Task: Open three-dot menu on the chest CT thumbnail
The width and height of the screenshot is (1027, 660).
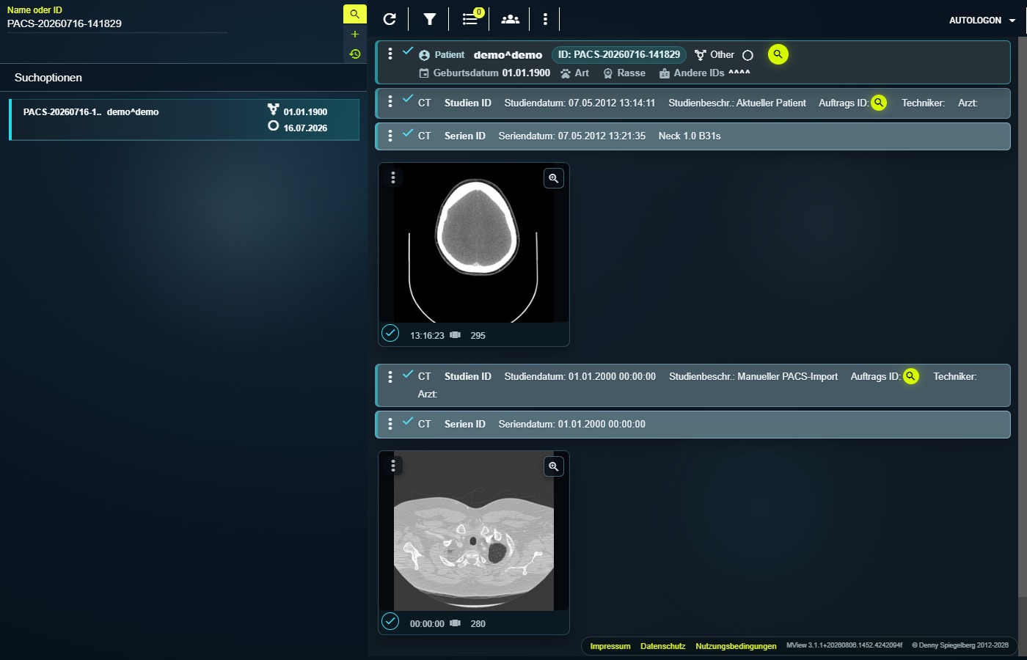Action: [x=393, y=466]
